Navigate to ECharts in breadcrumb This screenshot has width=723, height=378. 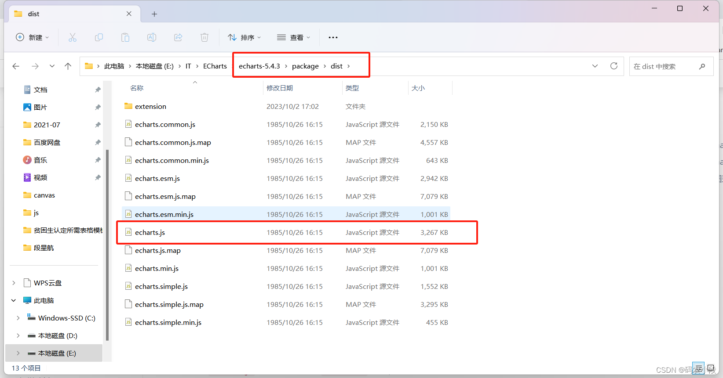coord(215,66)
